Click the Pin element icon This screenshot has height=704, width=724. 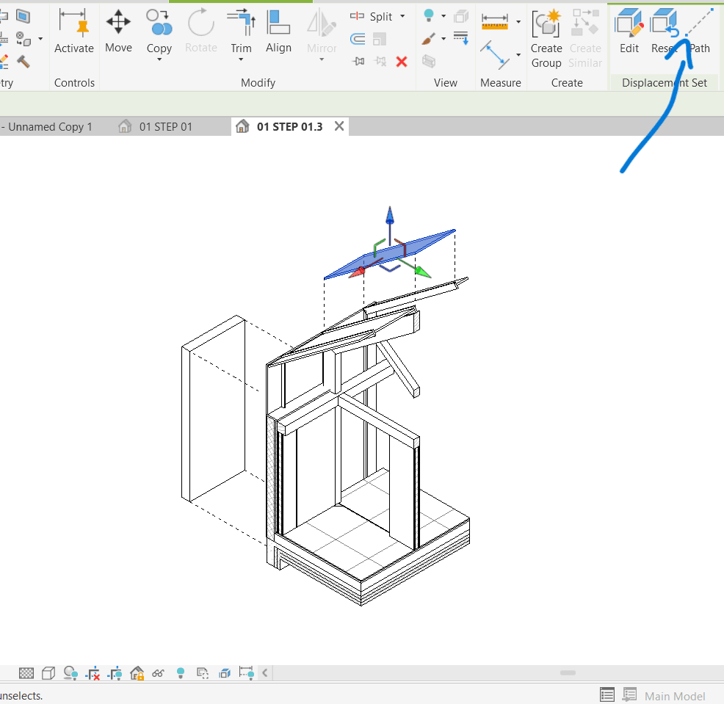tap(358, 61)
